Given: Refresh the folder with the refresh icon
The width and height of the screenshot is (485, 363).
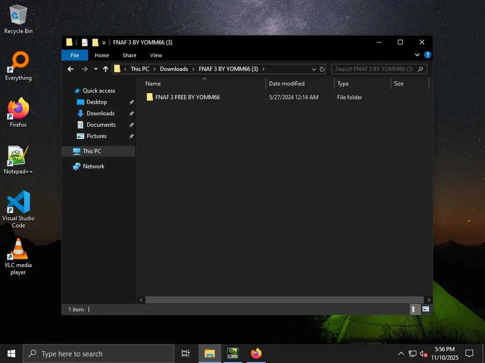Looking at the screenshot, I should [322, 69].
